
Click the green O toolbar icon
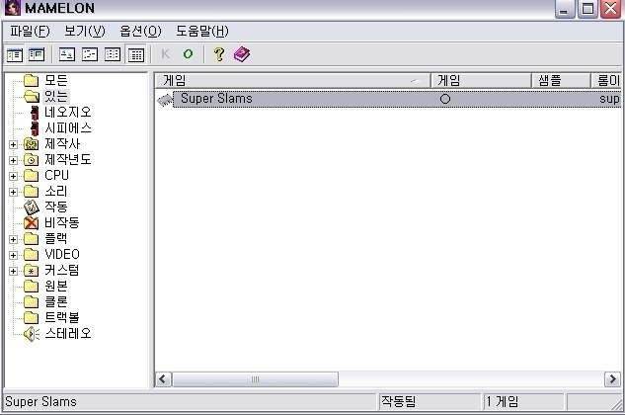pos(189,54)
